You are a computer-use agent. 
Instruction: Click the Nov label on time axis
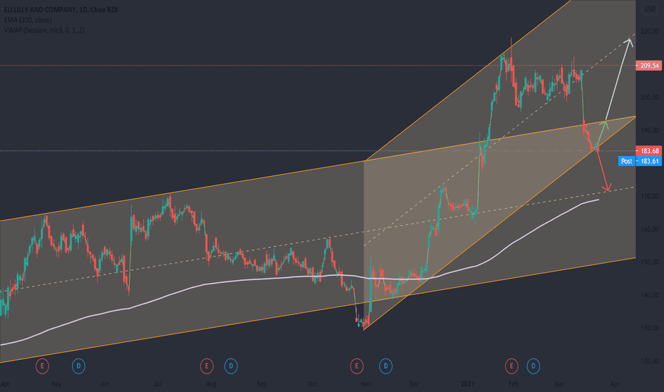click(x=365, y=384)
